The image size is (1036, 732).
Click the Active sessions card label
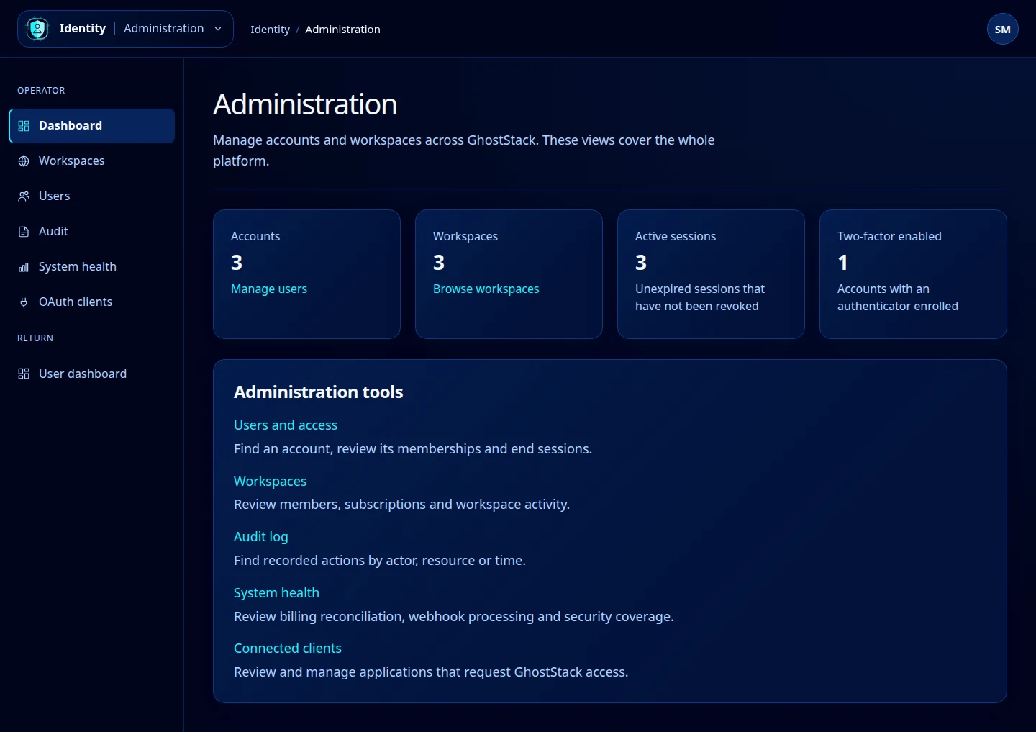click(676, 236)
